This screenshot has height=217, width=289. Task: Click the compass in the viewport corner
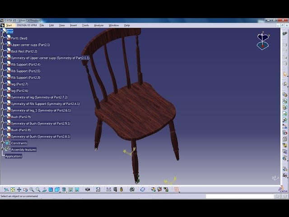[x=263, y=41]
